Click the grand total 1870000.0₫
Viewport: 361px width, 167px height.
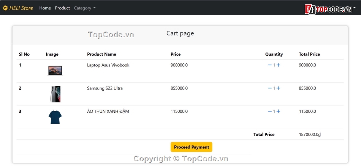click(x=310, y=134)
